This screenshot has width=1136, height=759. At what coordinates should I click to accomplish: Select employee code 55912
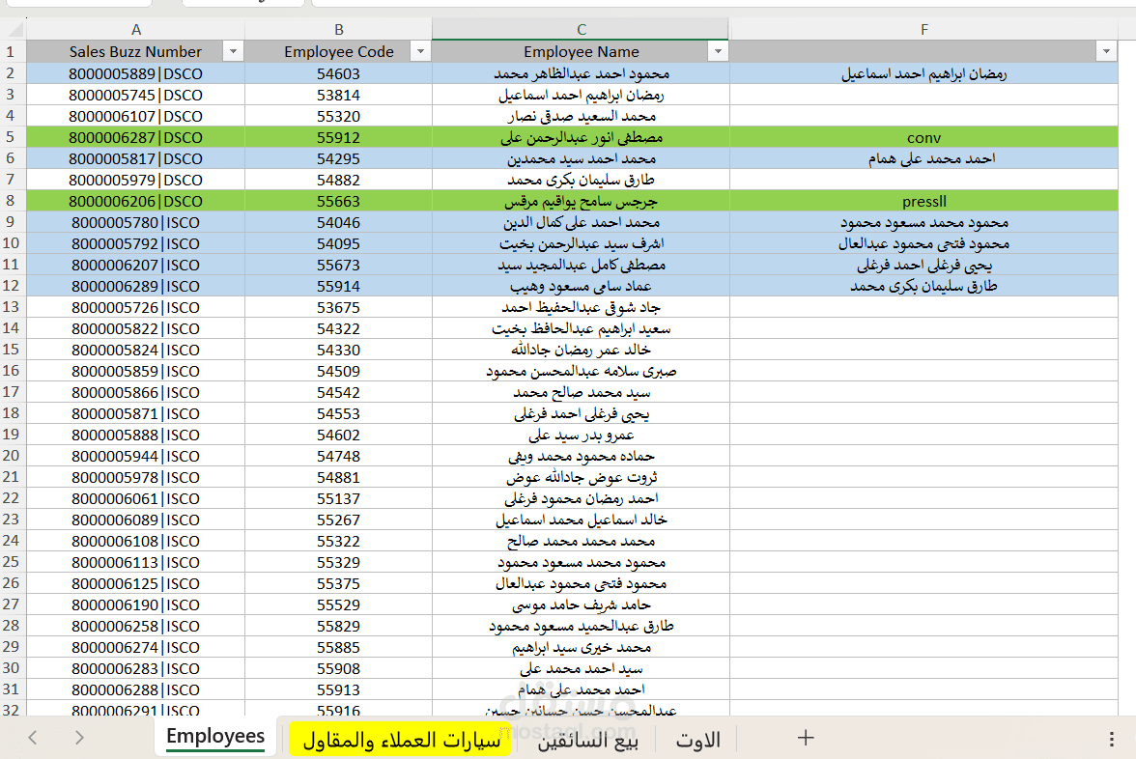click(338, 137)
